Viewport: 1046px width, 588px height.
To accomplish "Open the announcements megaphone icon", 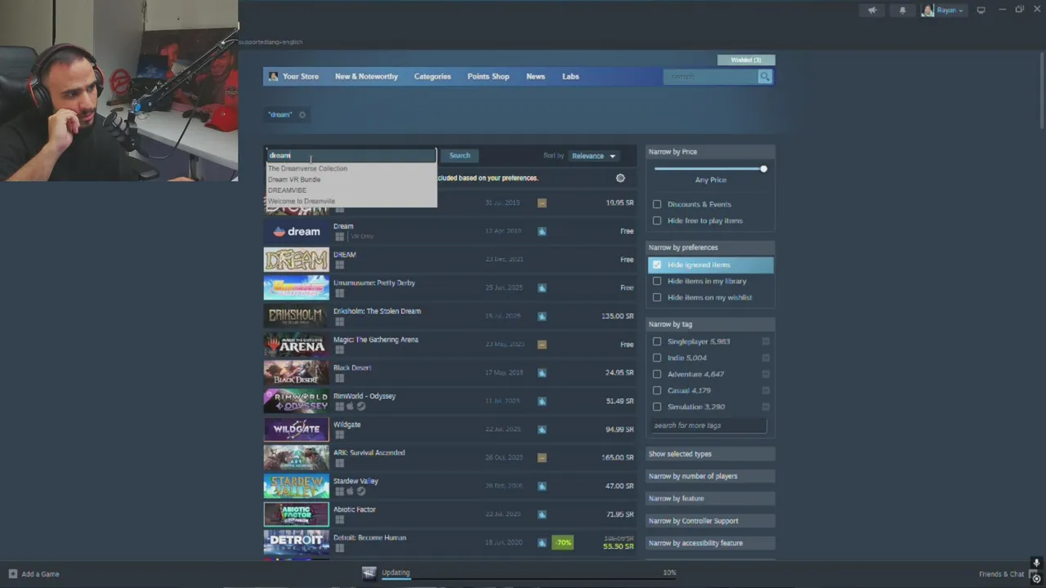I will tap(873, 10).
